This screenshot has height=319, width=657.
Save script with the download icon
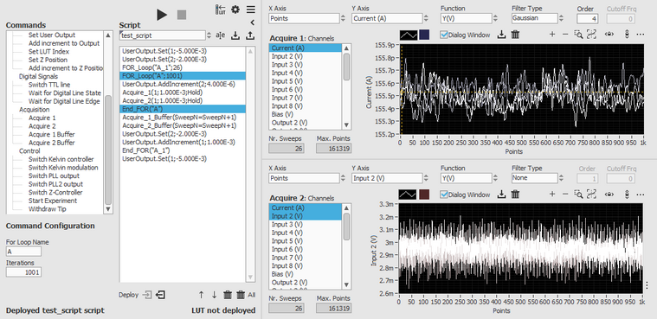235,35
